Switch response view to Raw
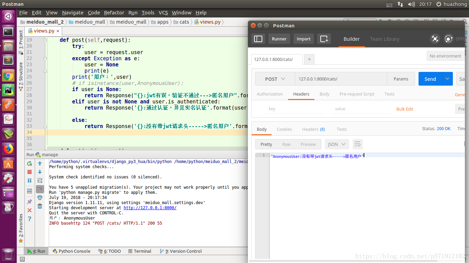Image resolution: width=469 pixels, height=263 pixels. tap(286, 144)
